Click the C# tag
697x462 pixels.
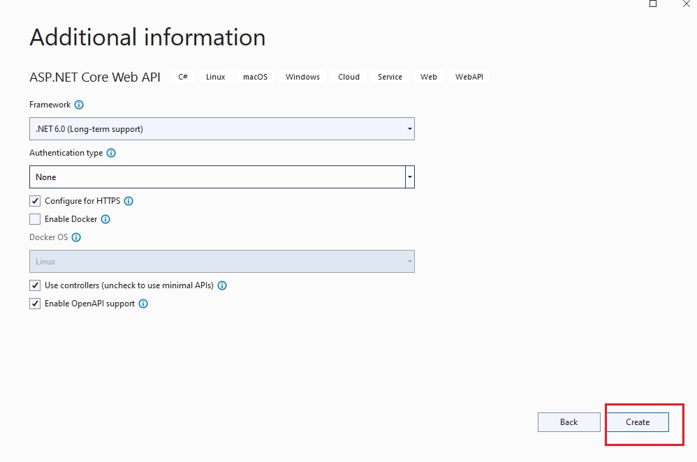tap(183, 77)
